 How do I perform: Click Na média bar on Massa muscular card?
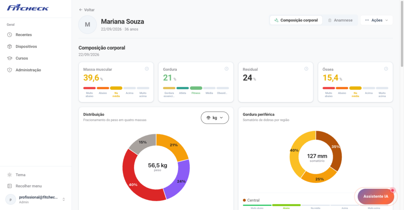(116, 88)
